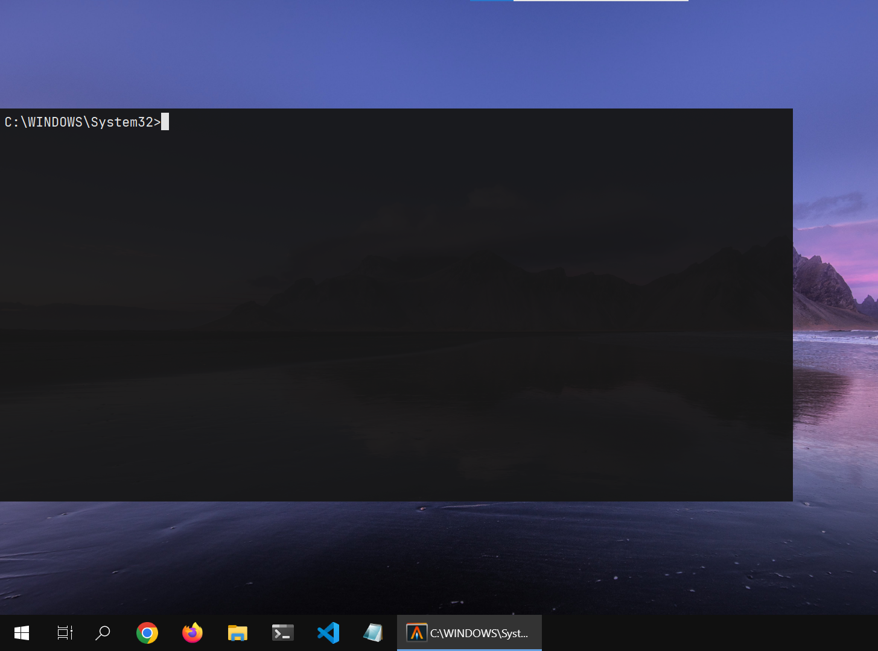Click the Windows Start button
878x651 pixels.
(x=22, y=632)
